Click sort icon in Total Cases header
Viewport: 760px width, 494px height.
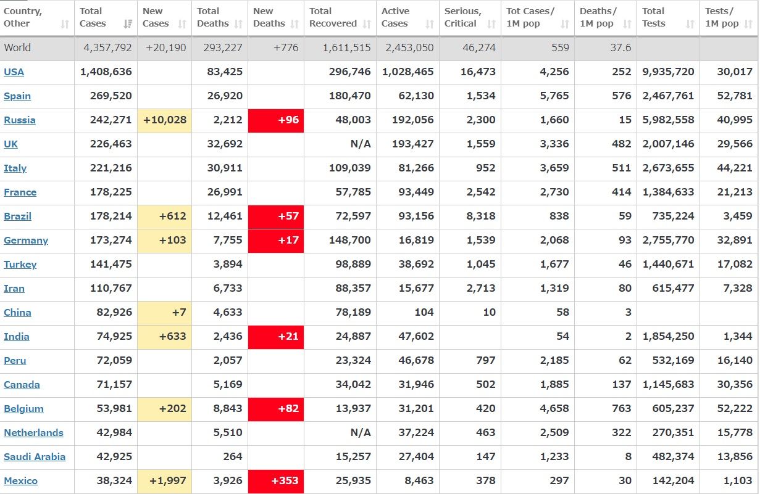(128, 24)
